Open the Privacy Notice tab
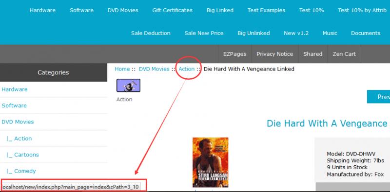 point(275,54)
